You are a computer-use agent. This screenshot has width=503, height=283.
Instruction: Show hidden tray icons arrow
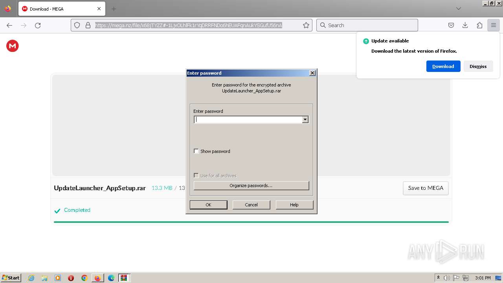tap(438, 278)
